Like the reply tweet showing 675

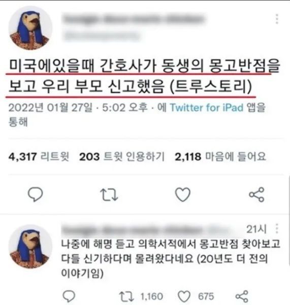(x=184, y=297)
